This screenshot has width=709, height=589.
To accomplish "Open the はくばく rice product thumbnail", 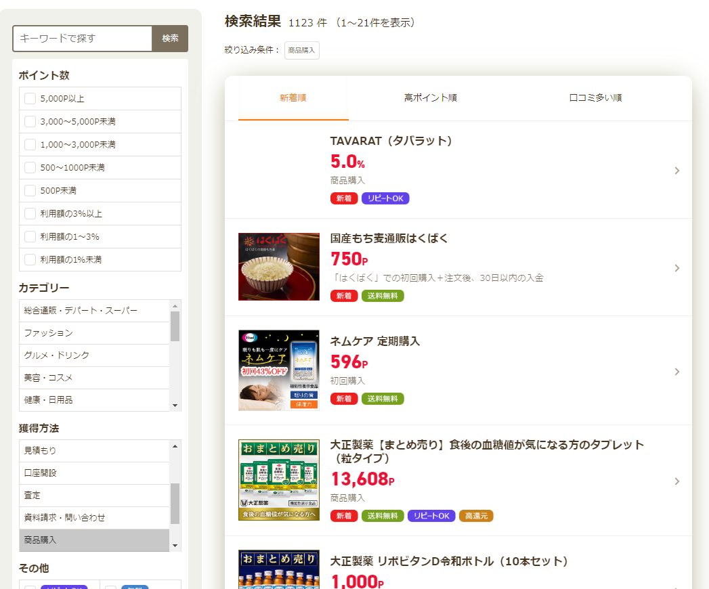I will (x=278, y=267).
